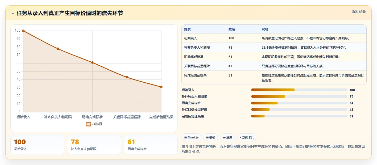Click the 初始录入 progress bar

pos(299,90)
